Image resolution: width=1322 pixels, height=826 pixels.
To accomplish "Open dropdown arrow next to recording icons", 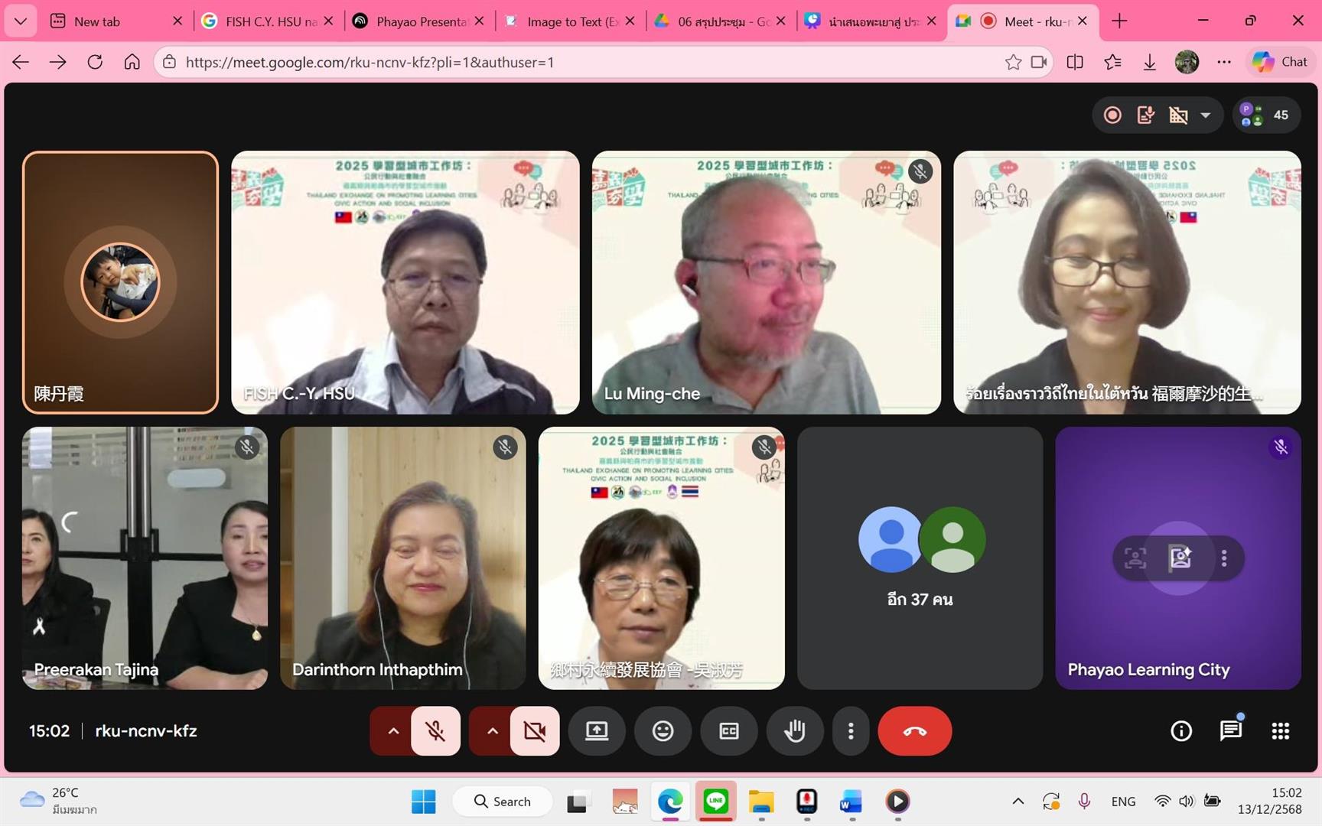I will point(1206,115).
